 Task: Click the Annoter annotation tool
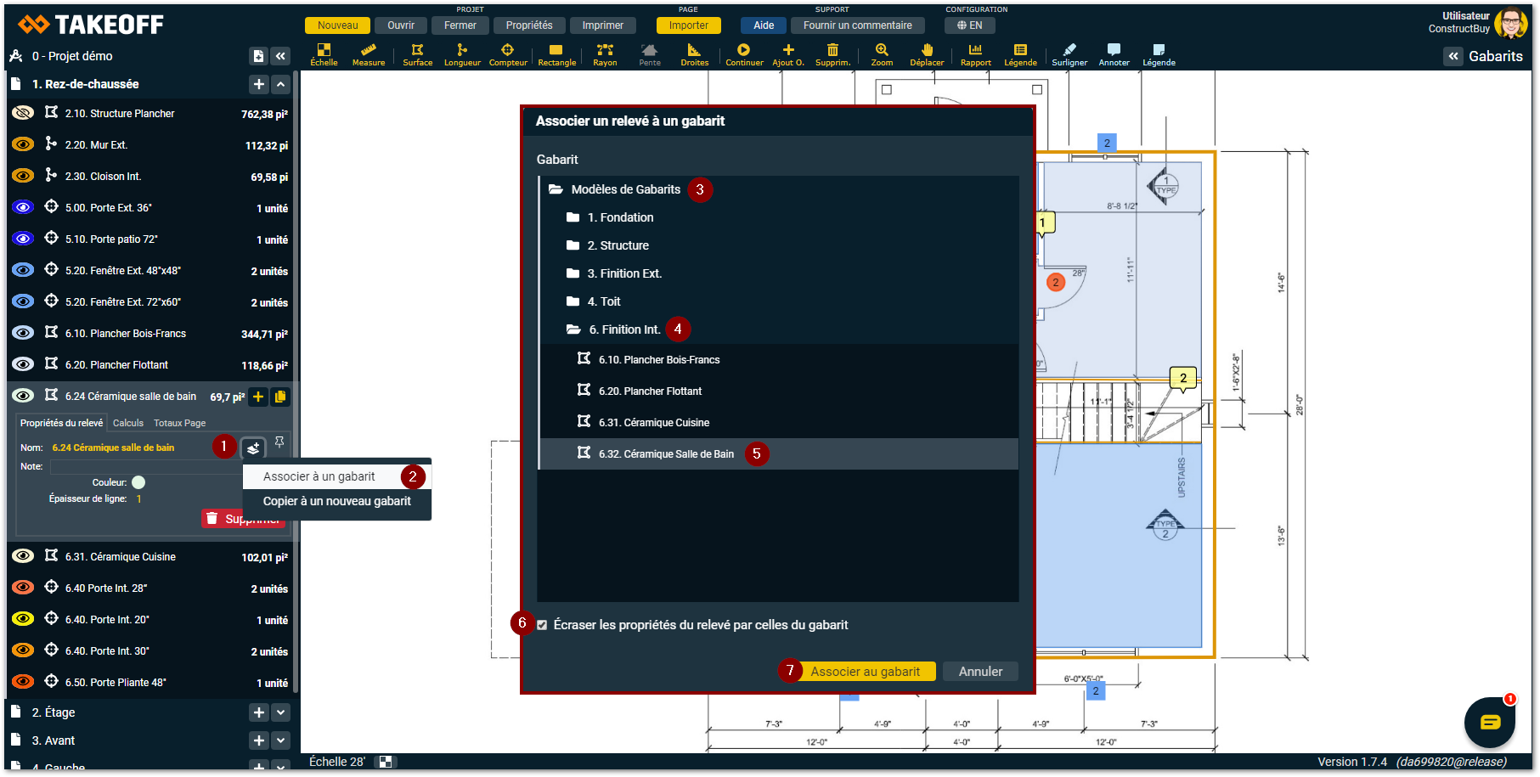[x=1114, y=54]
